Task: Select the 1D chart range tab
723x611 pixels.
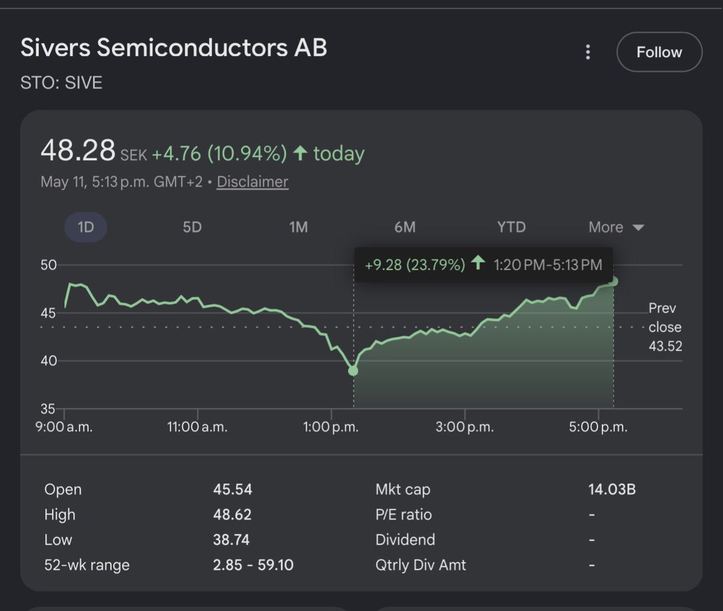Action: click(86, 227)
